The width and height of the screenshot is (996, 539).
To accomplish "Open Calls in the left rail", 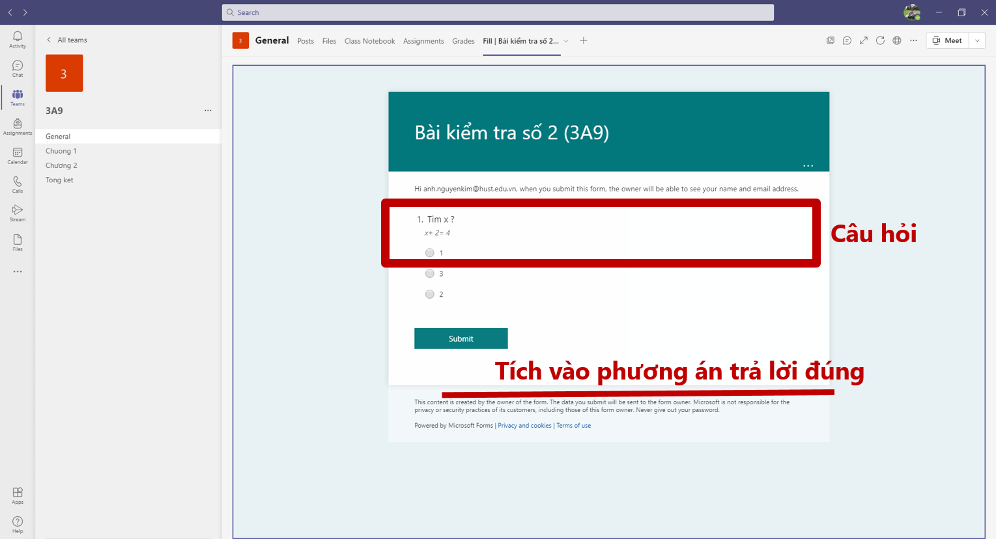I will point(18,184).
